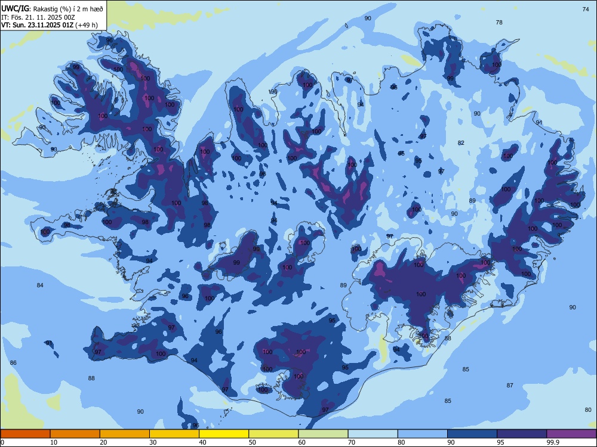Click the dark blue 90–95 legend swatch

[472, 434]
